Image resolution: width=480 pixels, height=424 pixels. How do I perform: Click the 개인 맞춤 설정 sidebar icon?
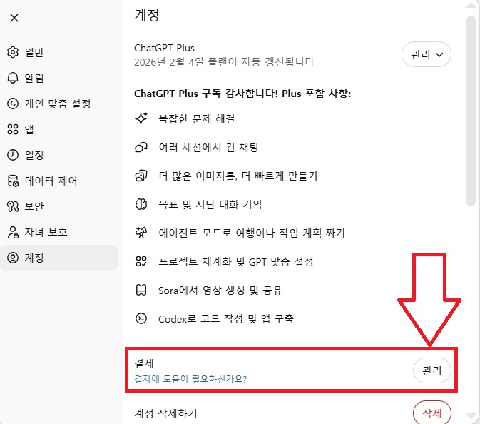point(13,104)
